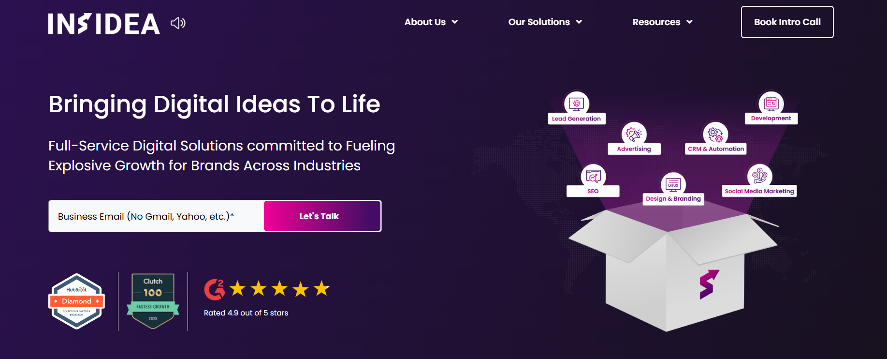
Task: Focus the Business Email input field
Action: point(156,216)
